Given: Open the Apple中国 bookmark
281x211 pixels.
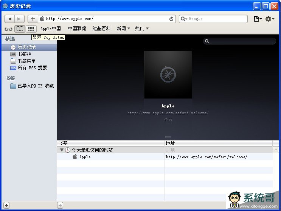Looking at the screenshot, I should click(51, 29).
